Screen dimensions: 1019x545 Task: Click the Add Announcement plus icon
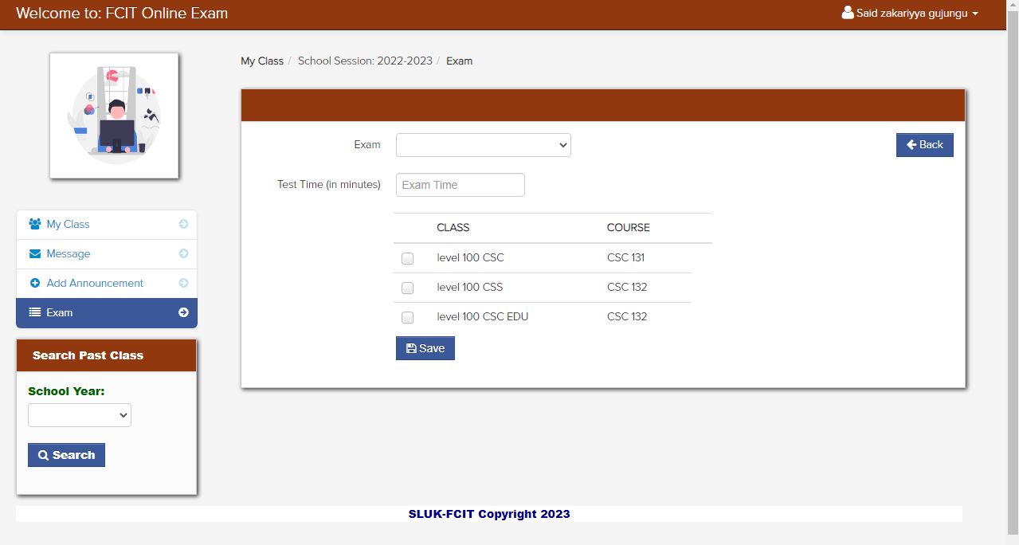click(x=35, y=283)
